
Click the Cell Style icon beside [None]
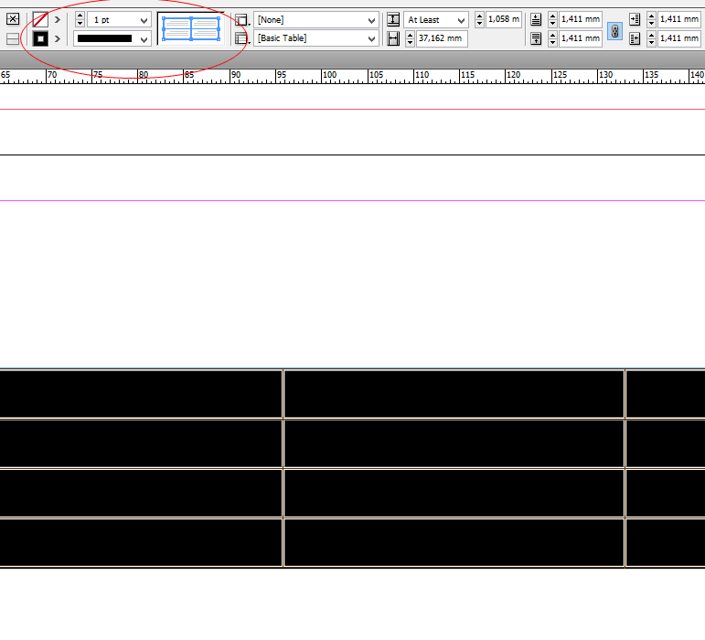(x=242, y=20)
